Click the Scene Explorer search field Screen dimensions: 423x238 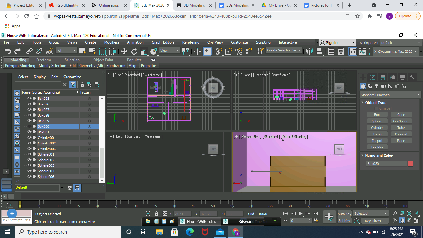pyautogui.click(x=38, y=85)
